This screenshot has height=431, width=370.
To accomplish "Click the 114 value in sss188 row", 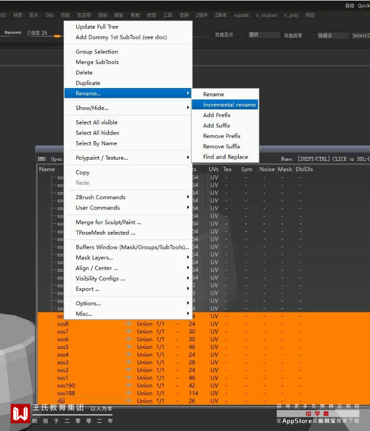I will pos(193,393).
